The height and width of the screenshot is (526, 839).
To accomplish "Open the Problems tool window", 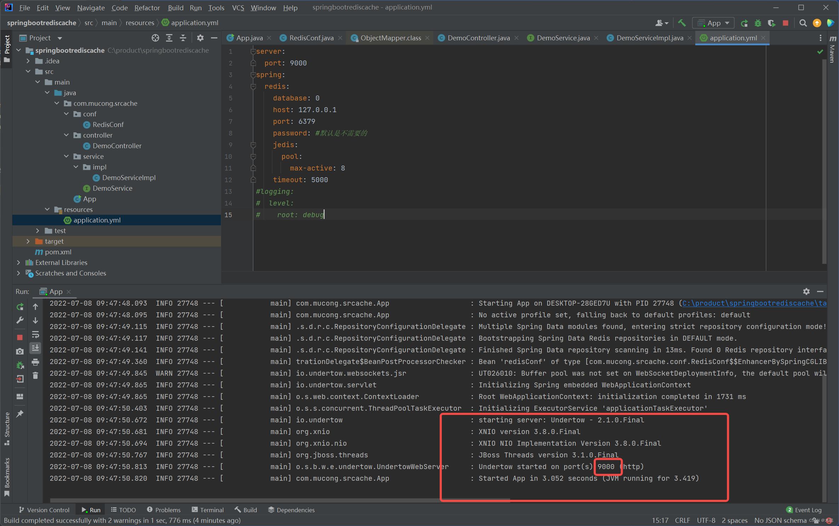I will [x=164, y=510].
